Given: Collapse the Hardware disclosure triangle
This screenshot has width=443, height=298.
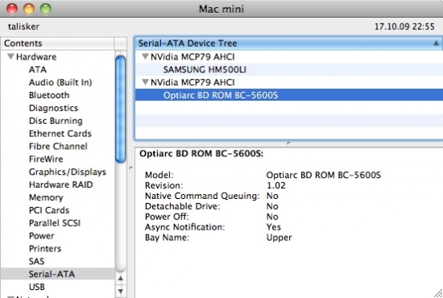Looking at the screenshot, I should point(10,56).
